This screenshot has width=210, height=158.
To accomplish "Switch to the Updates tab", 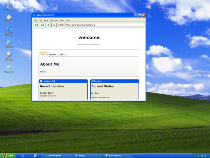I will pos(52,54).
